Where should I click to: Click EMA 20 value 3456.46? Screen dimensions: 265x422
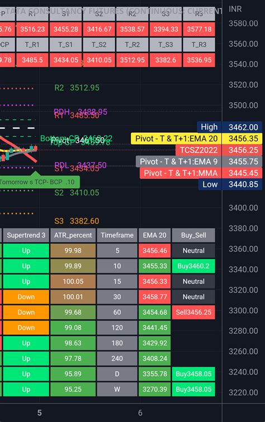tap(154, 251)
